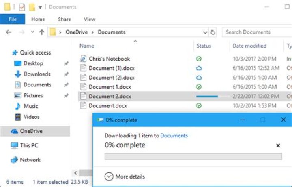
Task: Select Document 1.docx file
Action: click(109, 87)
